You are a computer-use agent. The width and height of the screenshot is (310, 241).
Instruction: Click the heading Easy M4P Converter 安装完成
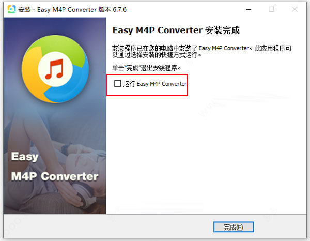176,31
